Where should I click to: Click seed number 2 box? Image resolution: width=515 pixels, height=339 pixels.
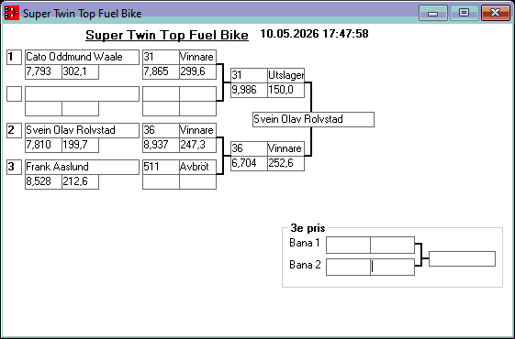[x=14, y=130]
